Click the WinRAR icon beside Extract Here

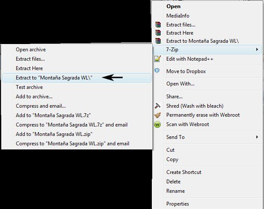pos(158,33)
